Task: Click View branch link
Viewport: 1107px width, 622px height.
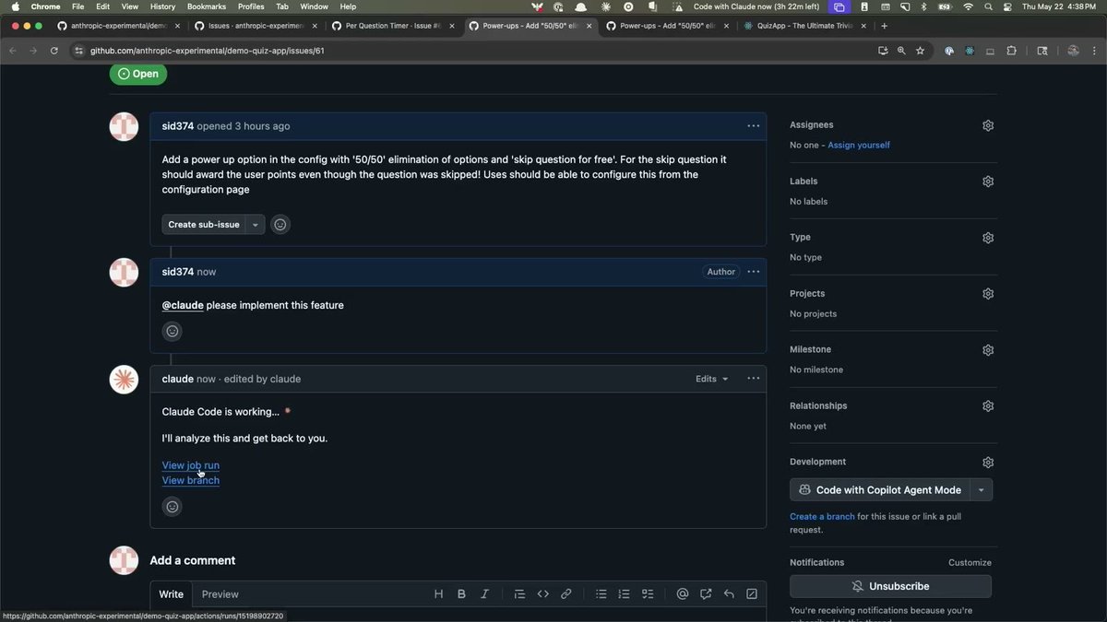Action: [x=191, y=480]
